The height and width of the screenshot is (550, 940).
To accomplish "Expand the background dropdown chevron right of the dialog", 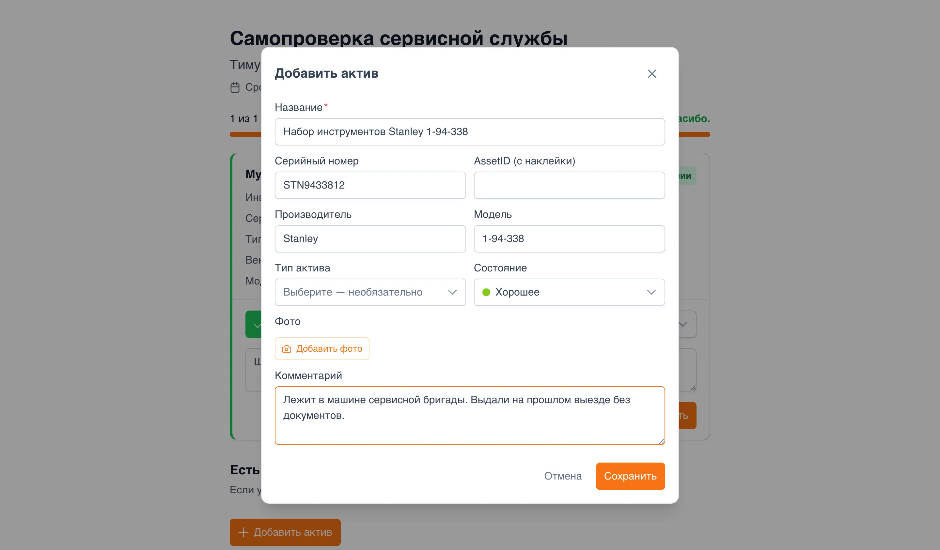I will pyautogui.click(x=683, y=324).
